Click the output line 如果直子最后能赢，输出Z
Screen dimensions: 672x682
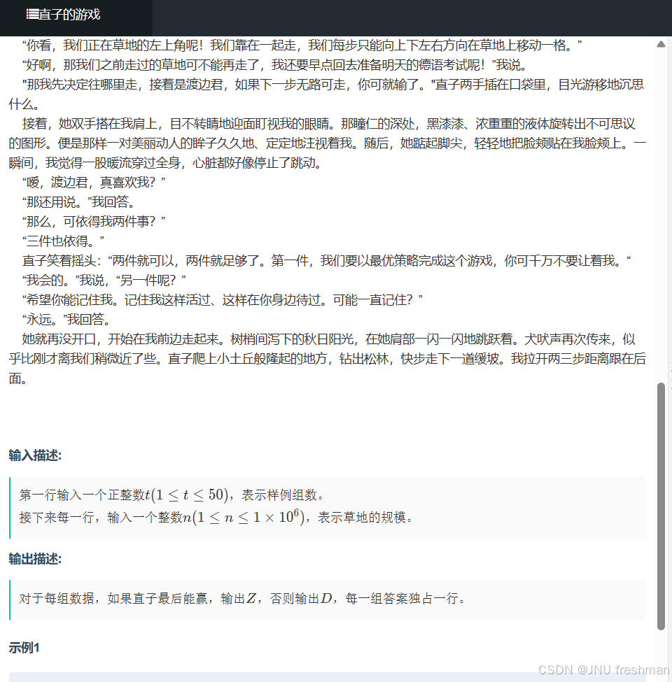pyautogui.click(x=242, y=599)
